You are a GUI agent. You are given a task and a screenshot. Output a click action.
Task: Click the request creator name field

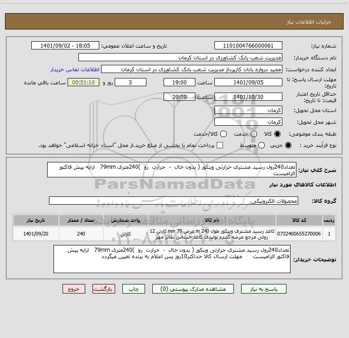[x=192, y=69]
